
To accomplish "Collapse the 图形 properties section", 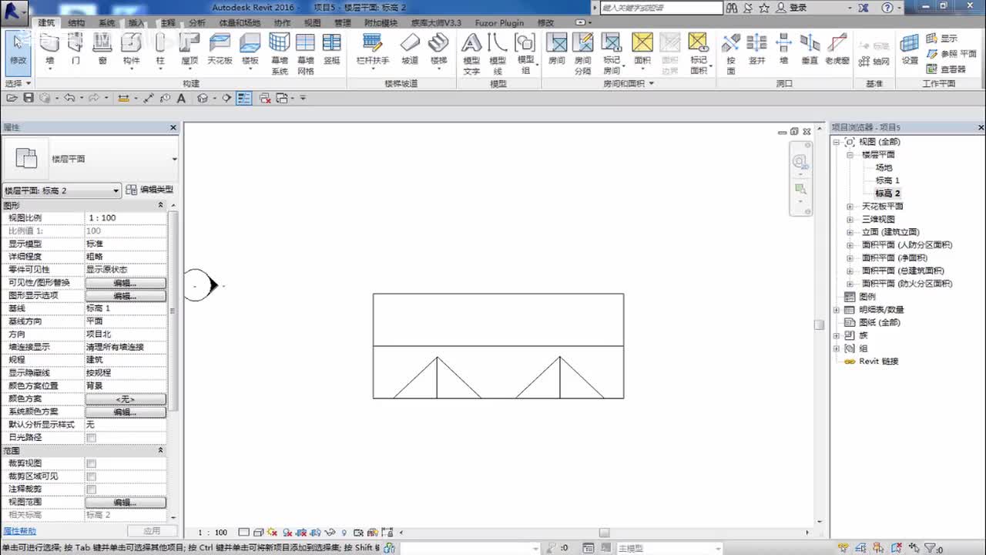I will point(160,205).
